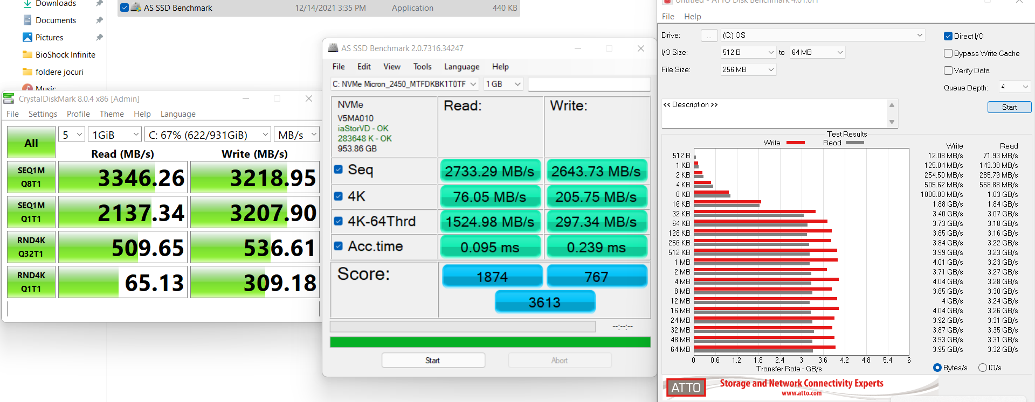Open AS SSD Edit menu
This screenshot has height=402, width=1035.
pos(364,67)
